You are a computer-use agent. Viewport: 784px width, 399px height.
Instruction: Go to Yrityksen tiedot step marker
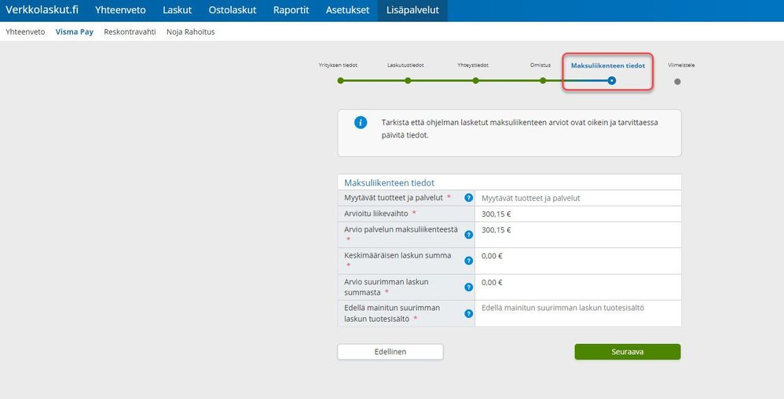tap(340, 80)
